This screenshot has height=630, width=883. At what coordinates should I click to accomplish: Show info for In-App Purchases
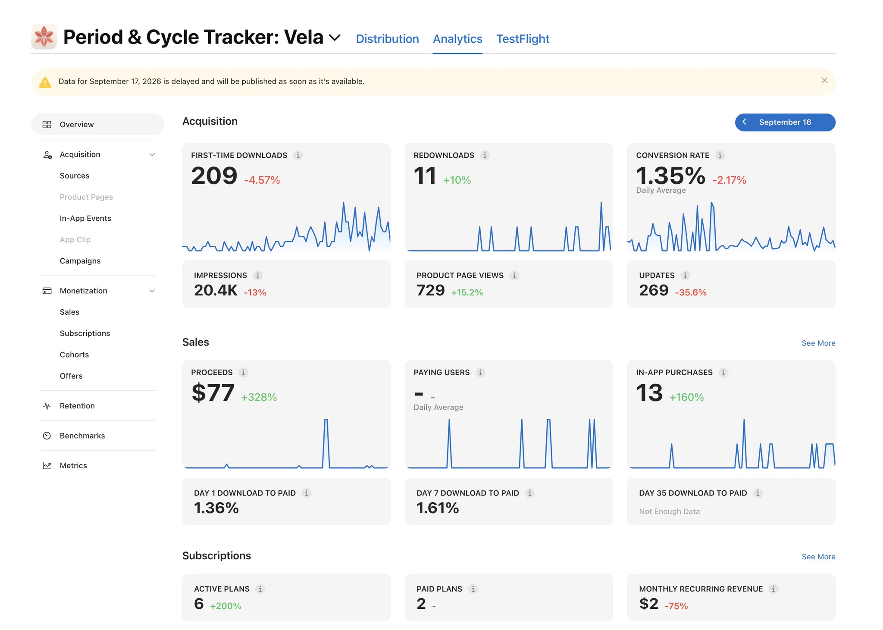coord(723,373)
